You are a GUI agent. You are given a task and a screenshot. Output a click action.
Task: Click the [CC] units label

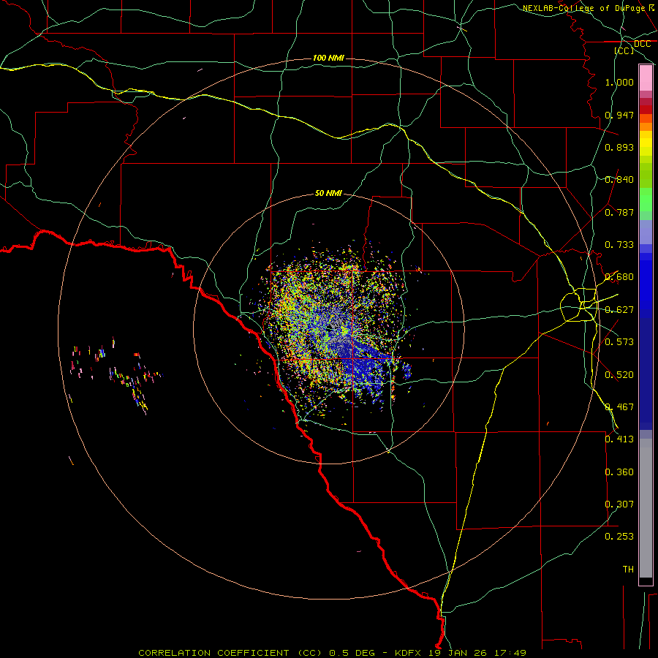[x=624, y=50]
